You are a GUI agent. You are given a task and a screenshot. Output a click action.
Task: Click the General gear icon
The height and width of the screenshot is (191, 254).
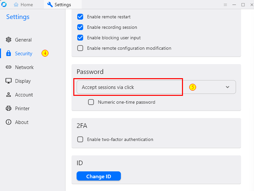click(x=9, y=40)
